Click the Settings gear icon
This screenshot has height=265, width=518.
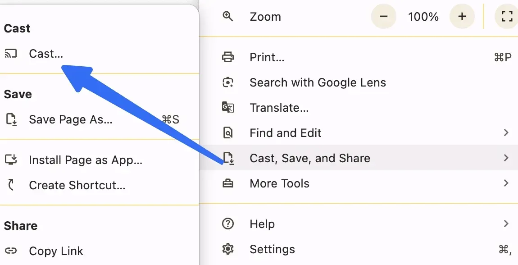(x=228, y=249)
